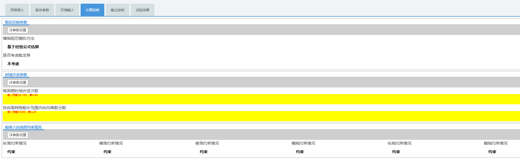Go to the 环境输入 tab
Viewport: 520px width, 159px height.
point(67,10)
